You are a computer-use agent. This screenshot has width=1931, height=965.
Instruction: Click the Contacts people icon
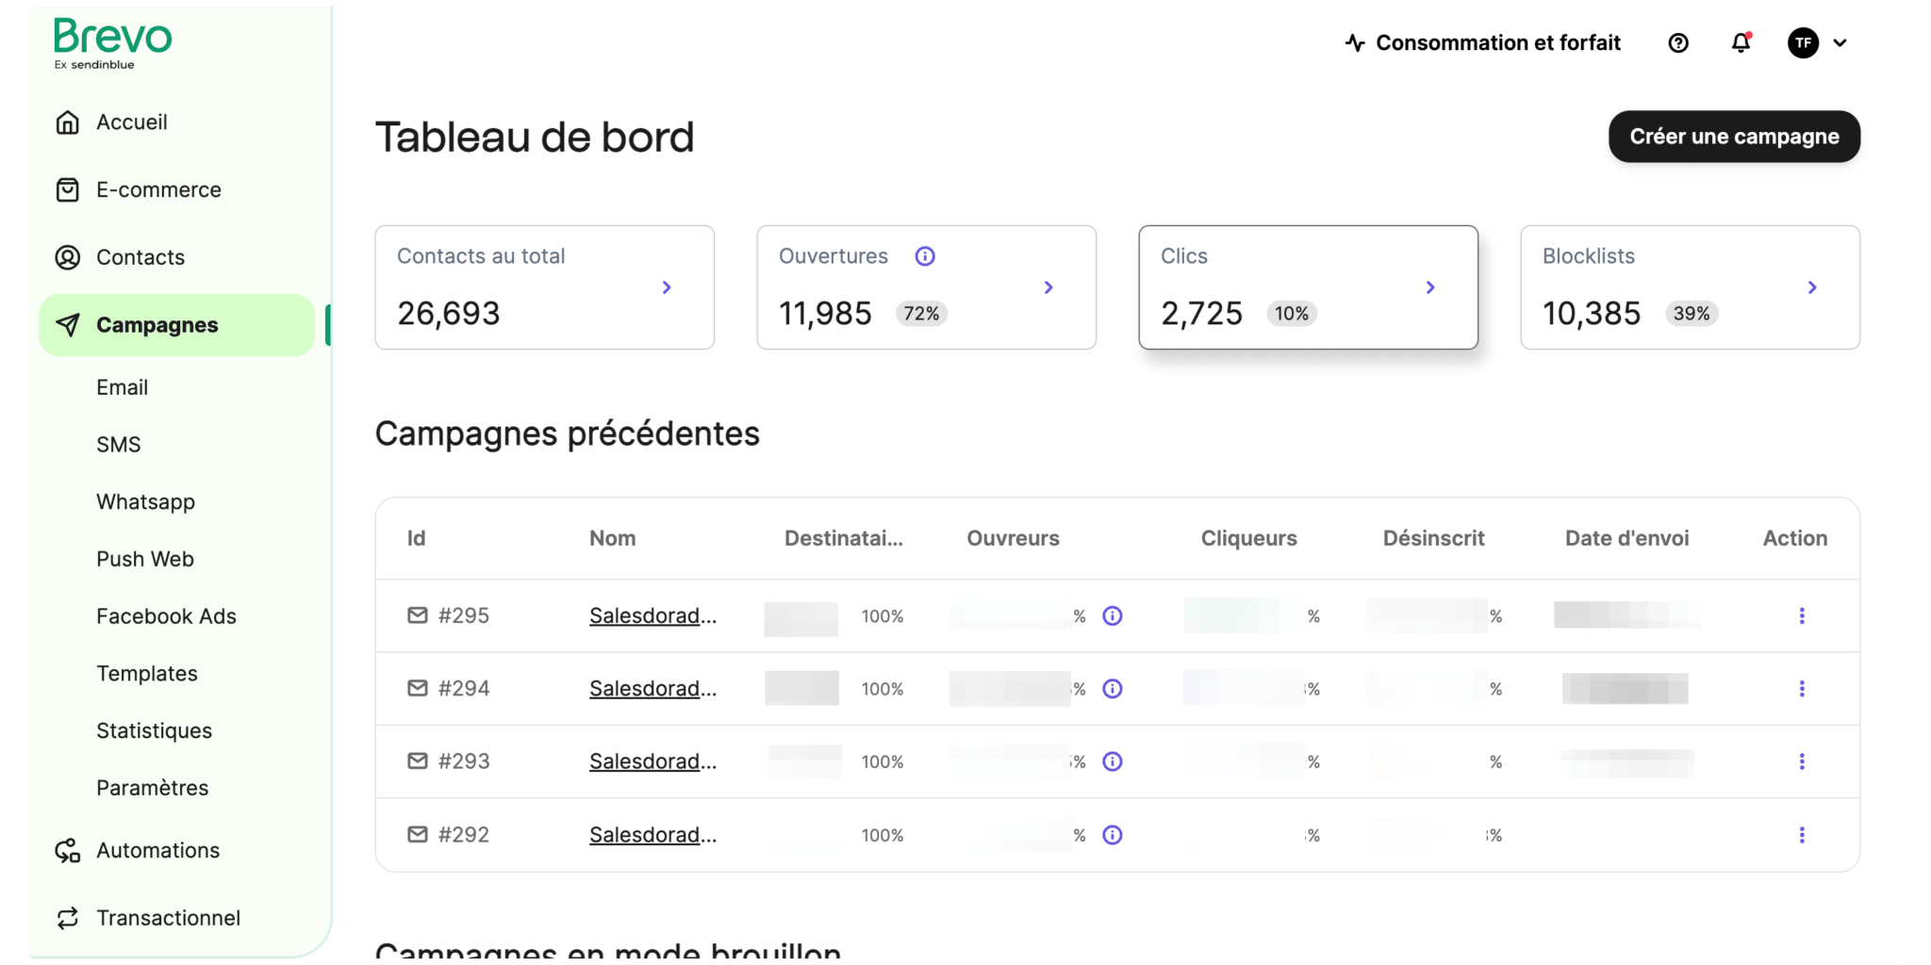pyautogui.click(x=67, y=256)
